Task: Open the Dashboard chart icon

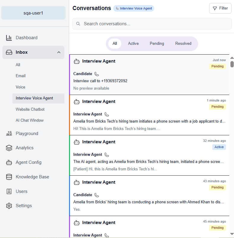Action: pyautogui.click(x=9, y=38)
